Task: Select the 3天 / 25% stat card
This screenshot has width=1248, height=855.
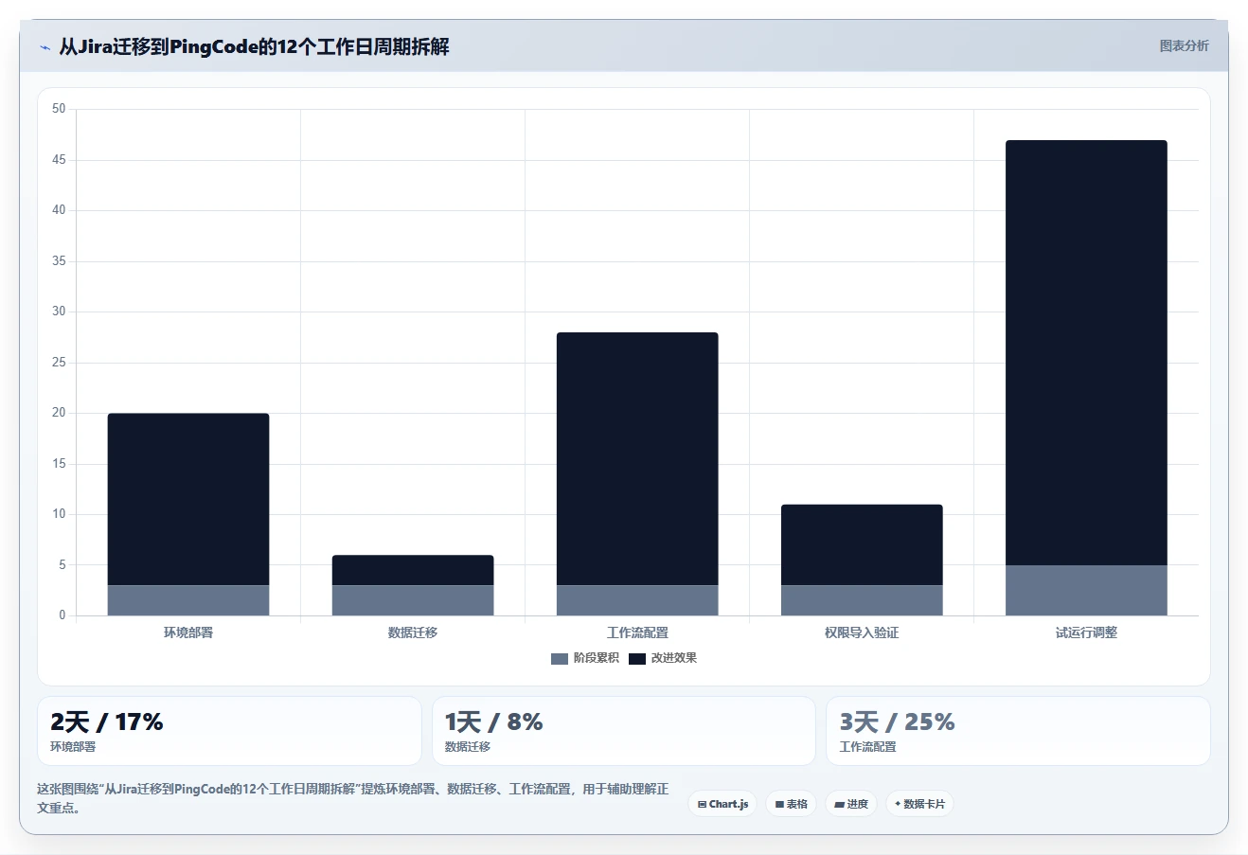Action: (1018, 731)
